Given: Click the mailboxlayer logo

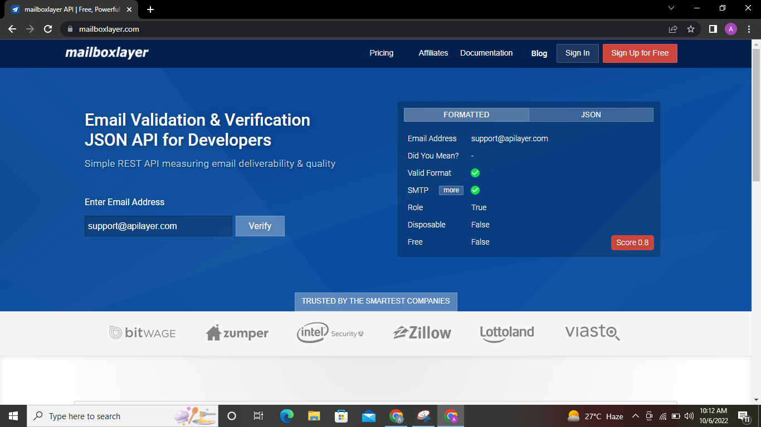Looking at the screenshot, I should (x=107, y=53).
